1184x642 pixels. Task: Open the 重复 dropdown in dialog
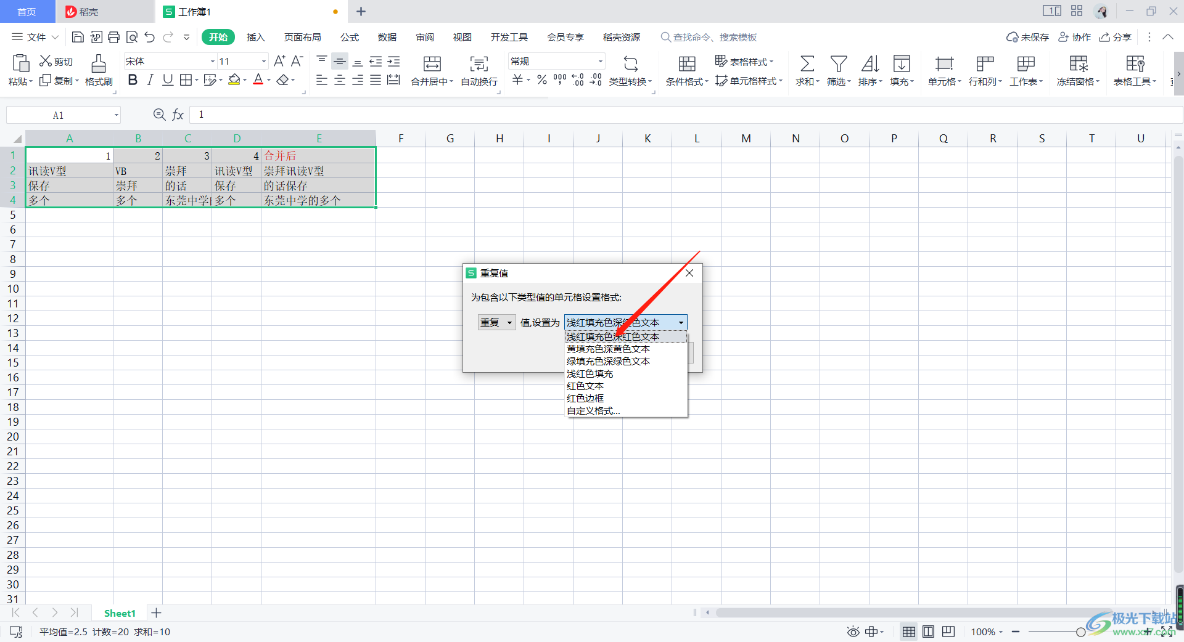[x=496, y=322]
